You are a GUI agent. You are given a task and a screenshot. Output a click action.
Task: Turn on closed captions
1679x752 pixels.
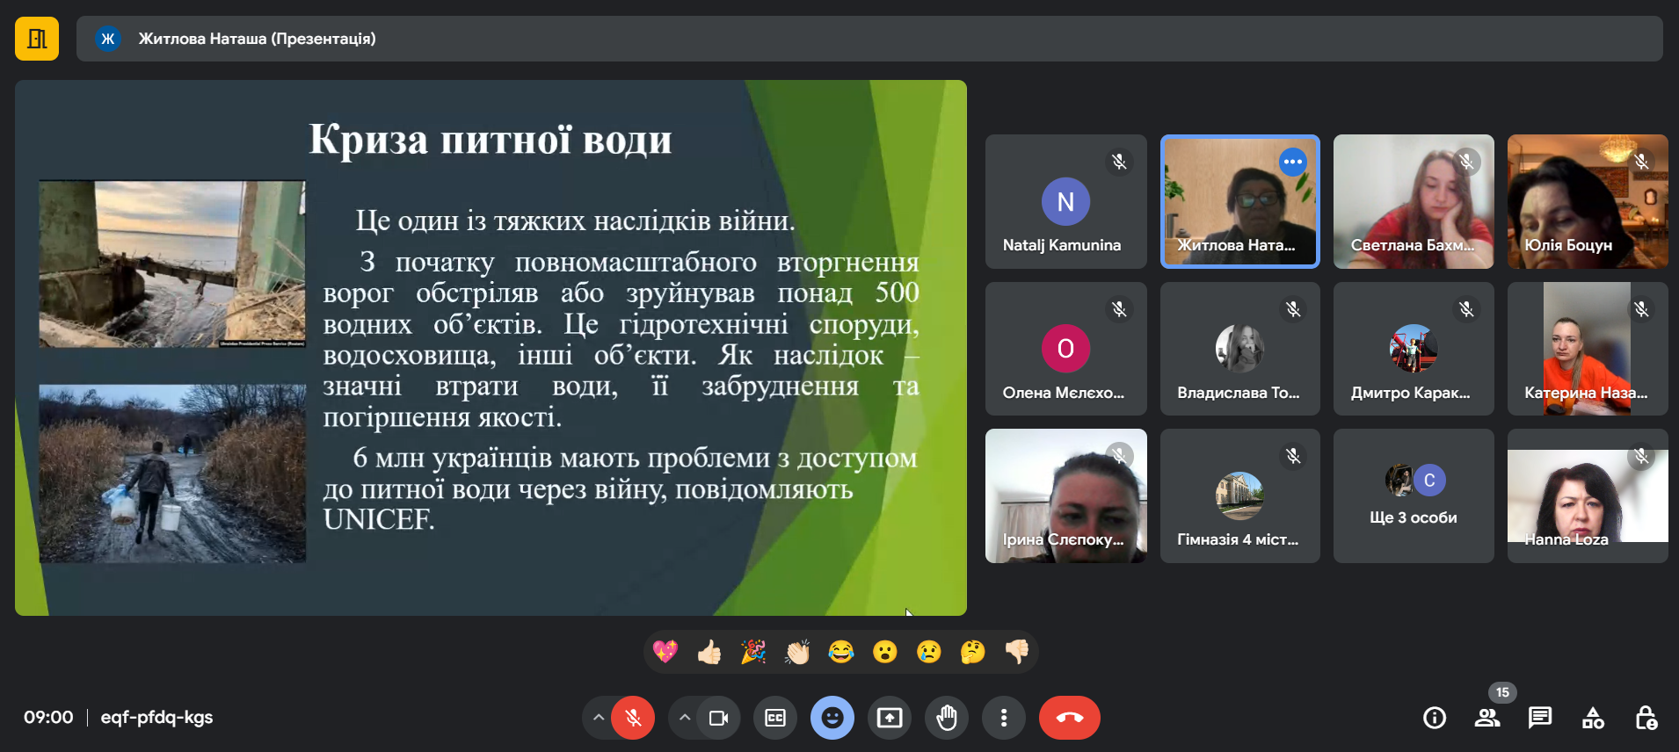coord(774,718)
